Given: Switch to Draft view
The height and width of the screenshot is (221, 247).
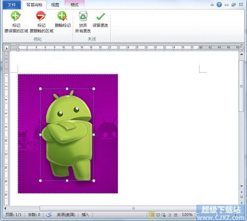Looking at the screenshot, I should coord(176,215).
